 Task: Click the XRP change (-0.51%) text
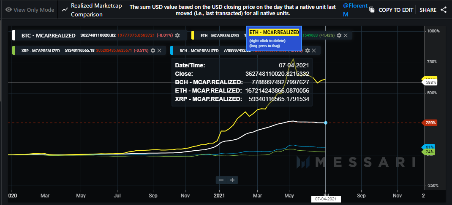(x=141, y=51)
